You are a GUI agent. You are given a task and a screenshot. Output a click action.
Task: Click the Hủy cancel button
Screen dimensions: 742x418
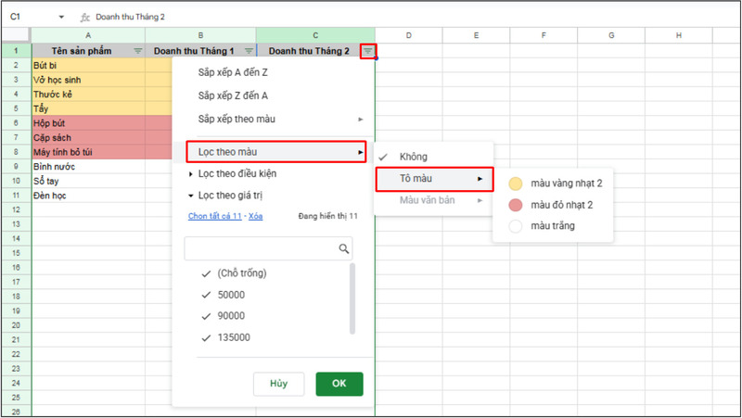278,383
